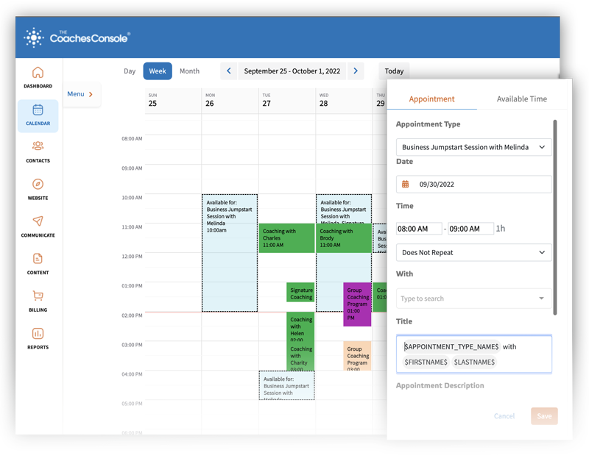Viewport: 589px width, 461px height.
Task: Go to next week arrow
Action: point(356,71)
